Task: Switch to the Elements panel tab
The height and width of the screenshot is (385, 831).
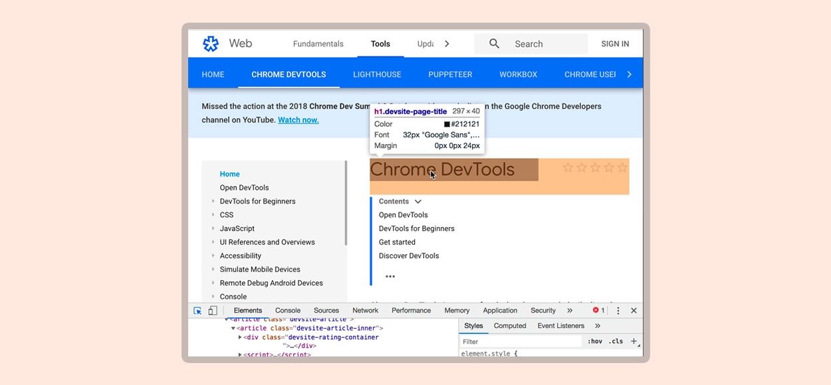Action: point(248,311)
